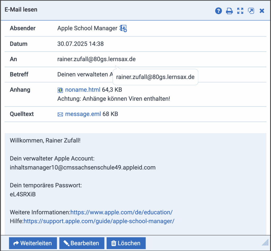271x251 pixels.
Task: Click the Datum field label
Action: click(x=19, y=44)
